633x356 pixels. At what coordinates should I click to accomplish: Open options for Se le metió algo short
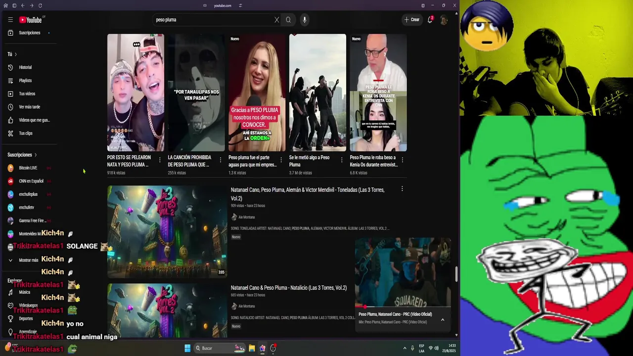click(x=342, y=160)
